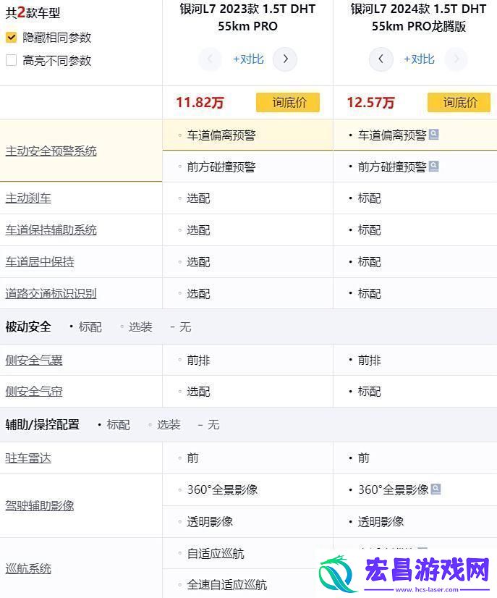This screenshot has height=598, width=497.
Task: Click 询底价 button next to 12.57万
Action: click(x=459, y=102)
